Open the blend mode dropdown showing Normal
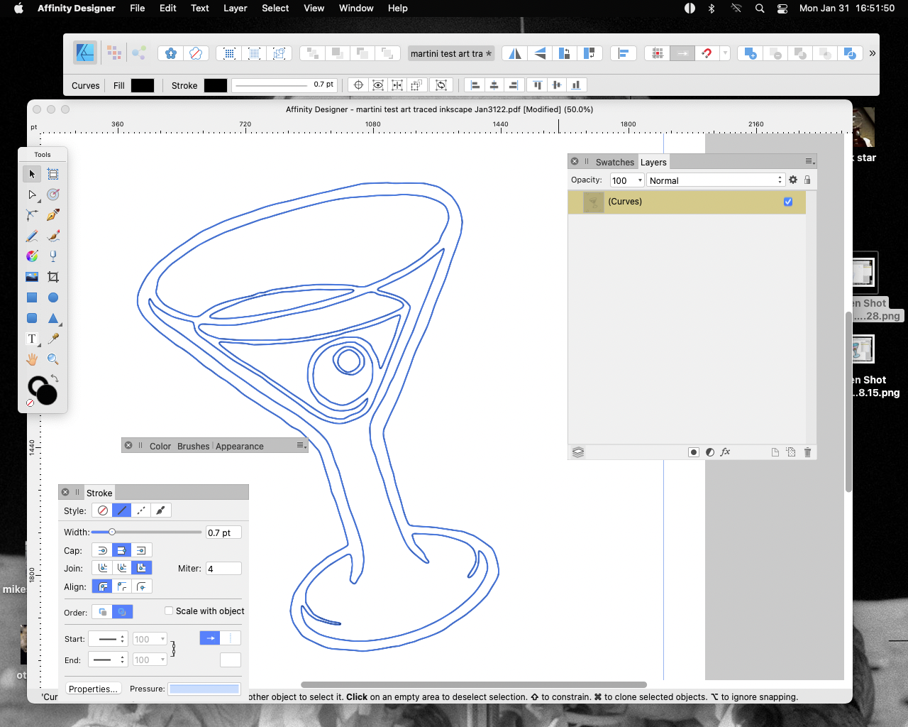The height and width of the screenshot is (727, 908). pos(715,180)
